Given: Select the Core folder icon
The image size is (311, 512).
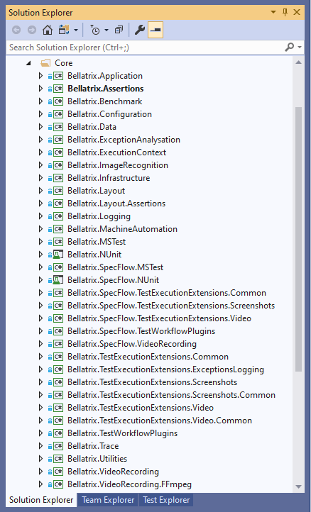Looking at the screenshot, I should tap(45, 62).
